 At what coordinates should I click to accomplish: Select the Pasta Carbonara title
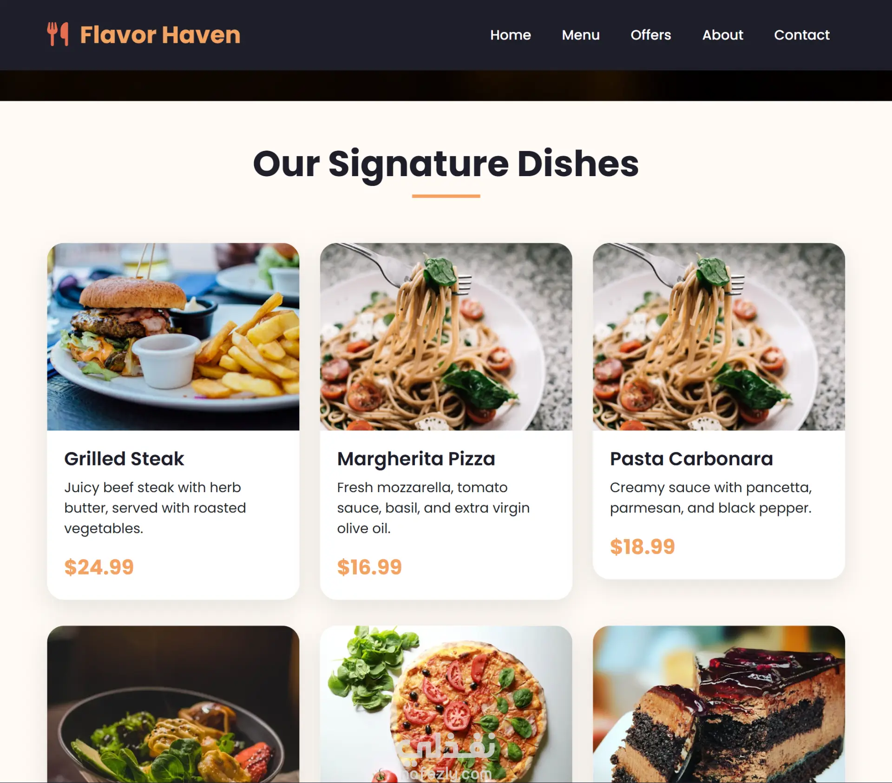pos(691,459)
